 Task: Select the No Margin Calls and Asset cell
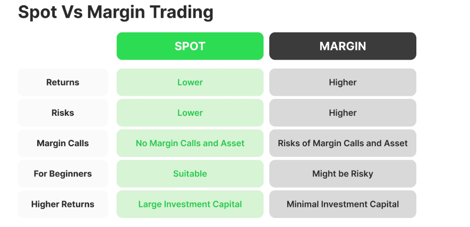[190, 143]
